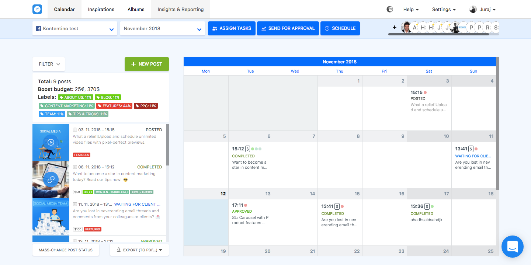Create a post with New Post button
Viewport: 531px width, 265px height.
click(x=147, y=64)
